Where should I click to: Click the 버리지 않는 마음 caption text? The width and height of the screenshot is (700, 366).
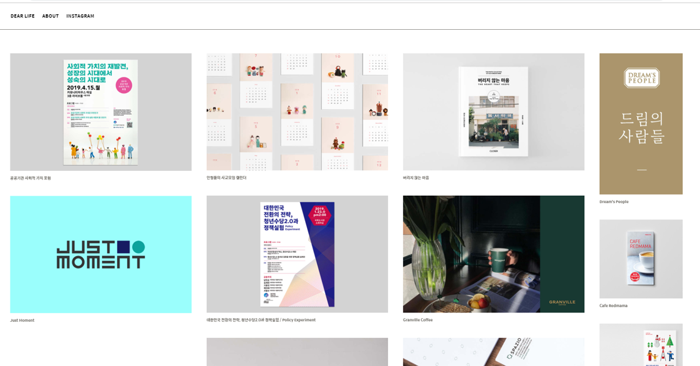pos(416,178)
